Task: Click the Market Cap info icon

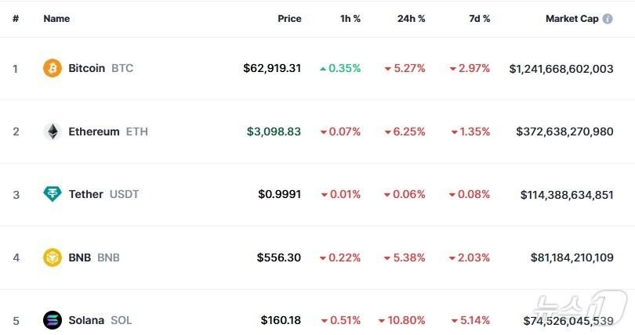Action: (x=607, y=19)
